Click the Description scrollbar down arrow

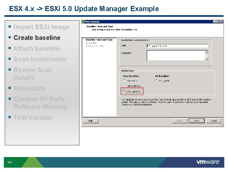(206, 59)
